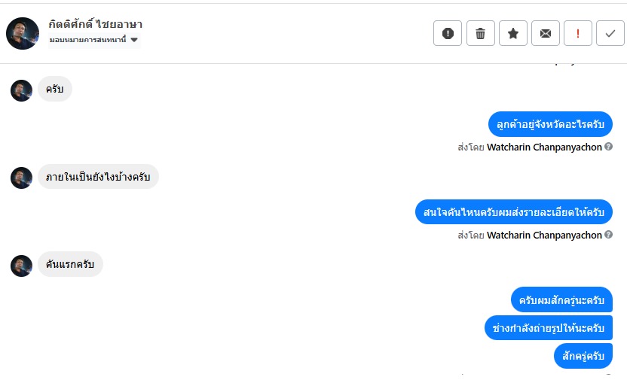This screenshot has height=383, width=627.
Task: Delete conversation using the trash icon
Action: (x=480, y=33)
